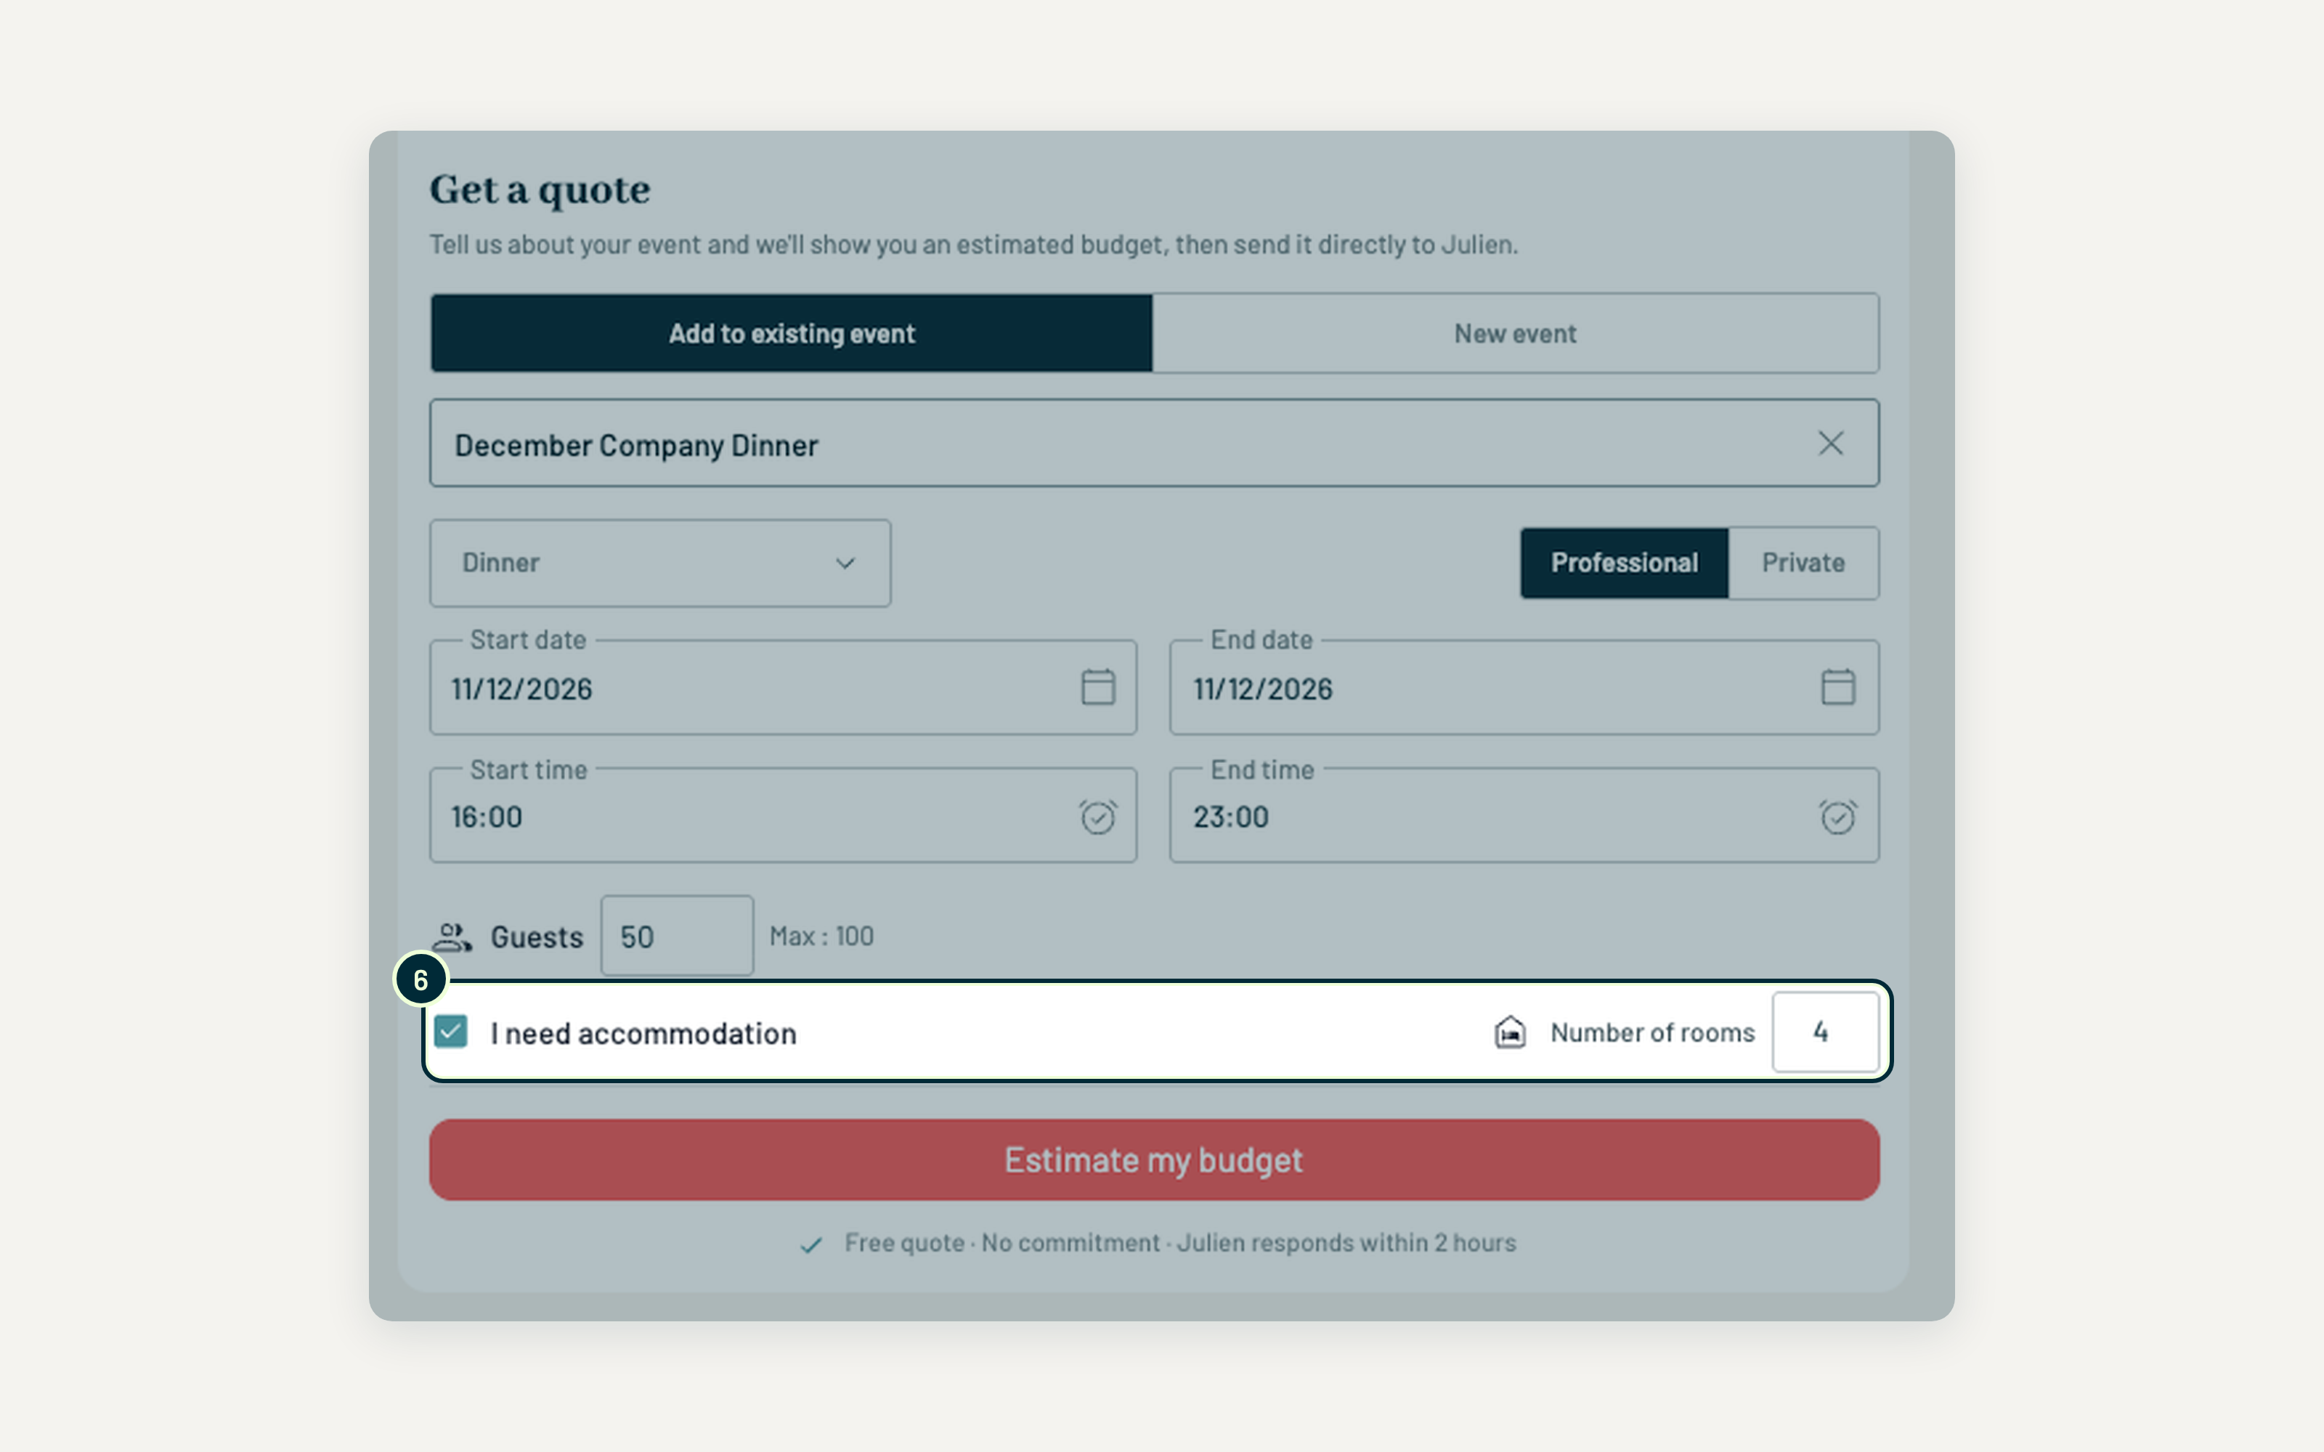Expand the Dinner event type dropdown
The height and width of the screenshot is (1452, 2324).
pyautogui.click(x=659, y=563)
